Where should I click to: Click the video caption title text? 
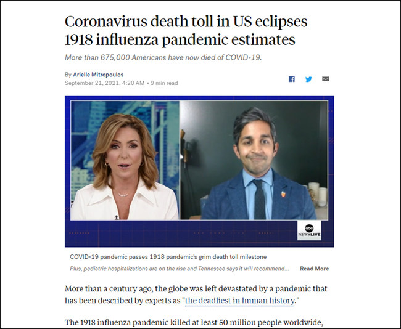point(168,257)
